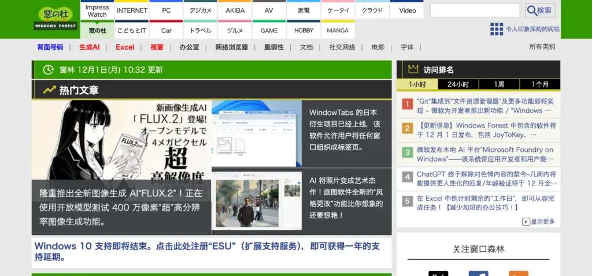Click the rank 2 badge in access ranking
592x276 pixels.
tap(408, 129)
